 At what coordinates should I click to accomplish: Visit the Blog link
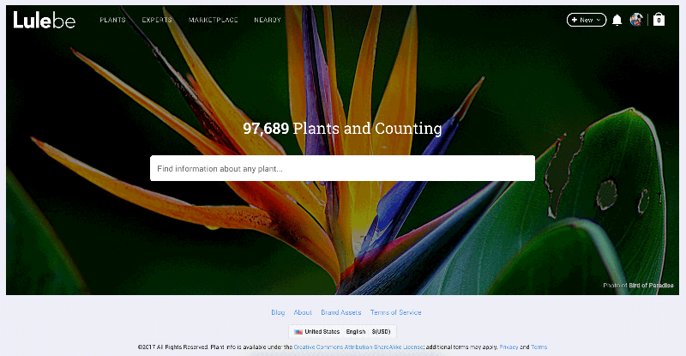coord(278,312)
